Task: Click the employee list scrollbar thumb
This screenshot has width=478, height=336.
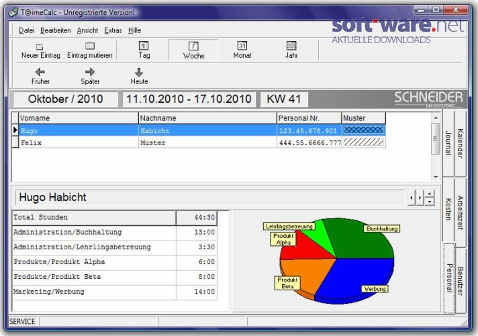Action: click(436, 138)
